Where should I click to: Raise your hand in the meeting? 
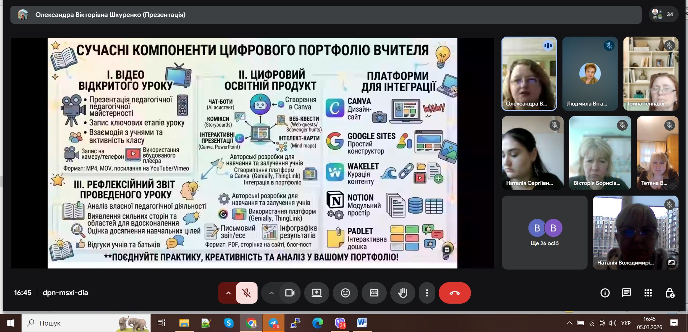coord(402,293)
